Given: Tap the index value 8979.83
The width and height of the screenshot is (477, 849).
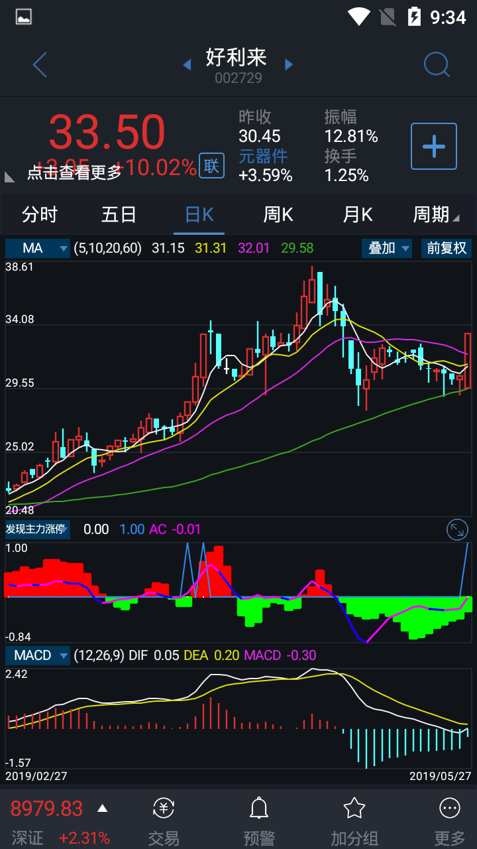Looking at the screenshot, I should [46, 809].
